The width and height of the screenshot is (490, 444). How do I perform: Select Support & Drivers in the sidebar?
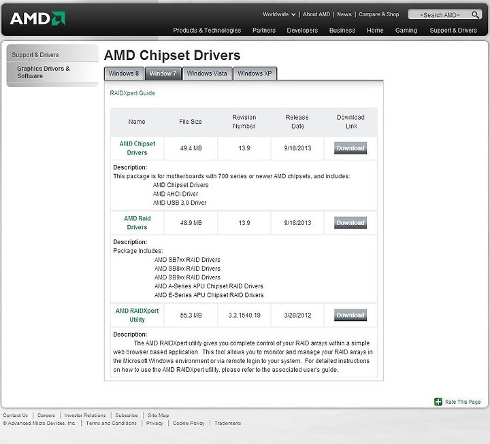coord(35,54)
